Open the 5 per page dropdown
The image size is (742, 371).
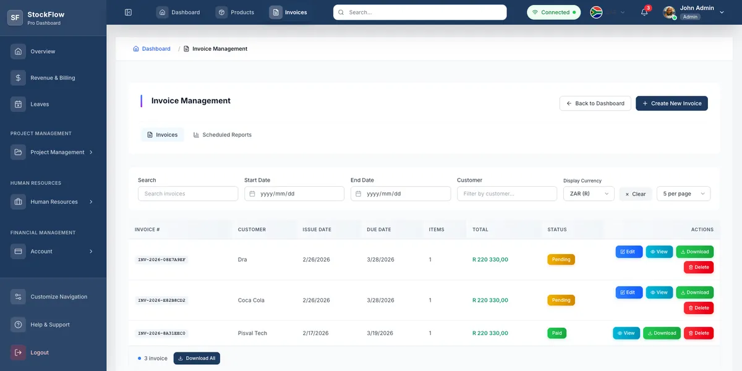[x=683, y=193]
